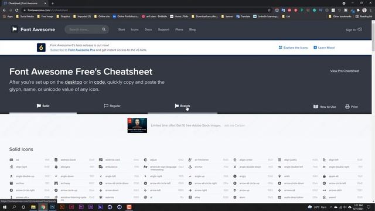The height and width of the screenshot is (211, 375).
Task: Click the angle-double-left icon
Action: pyautogui.click(x=279, y=167)
